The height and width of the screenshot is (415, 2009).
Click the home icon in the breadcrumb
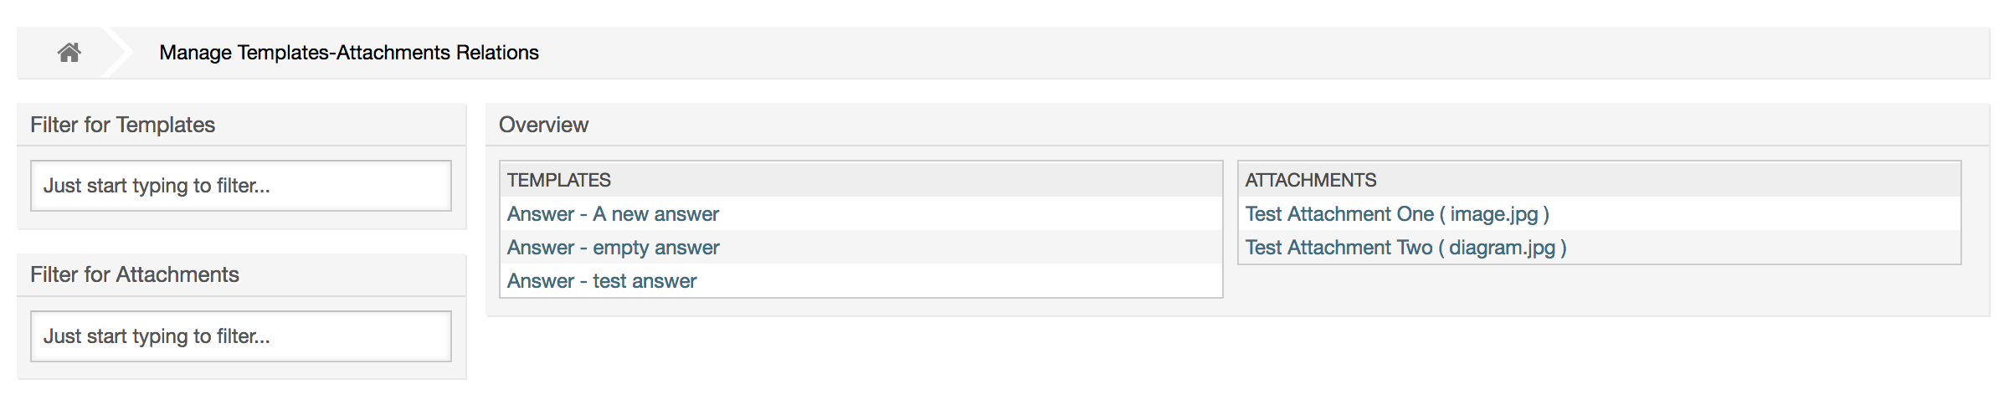(x=69, y=53)
